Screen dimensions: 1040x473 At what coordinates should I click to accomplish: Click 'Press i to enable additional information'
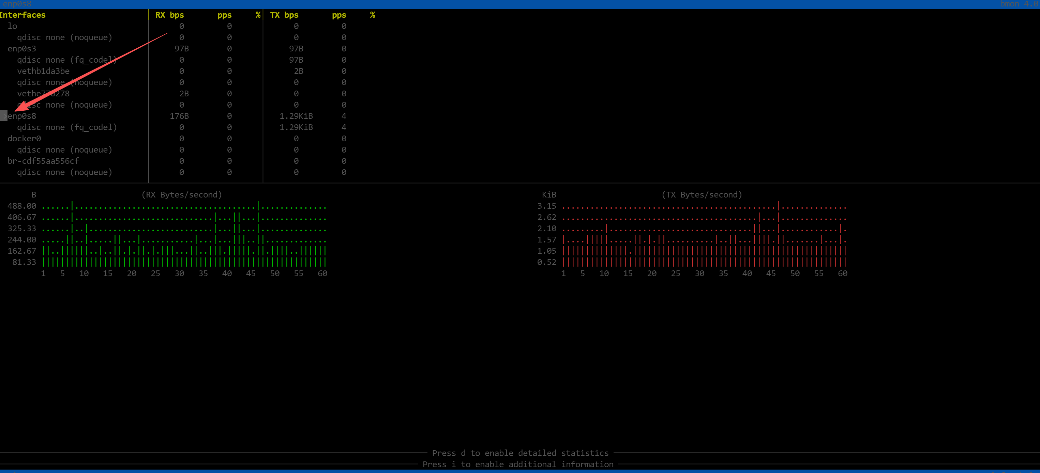pyautogui.click(x=518, y=464)
